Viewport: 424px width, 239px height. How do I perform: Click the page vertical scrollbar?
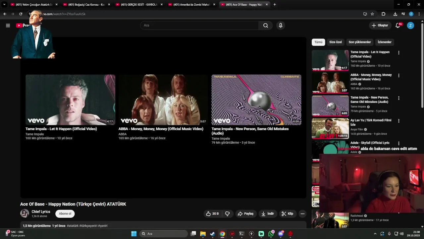pos(422,65)
